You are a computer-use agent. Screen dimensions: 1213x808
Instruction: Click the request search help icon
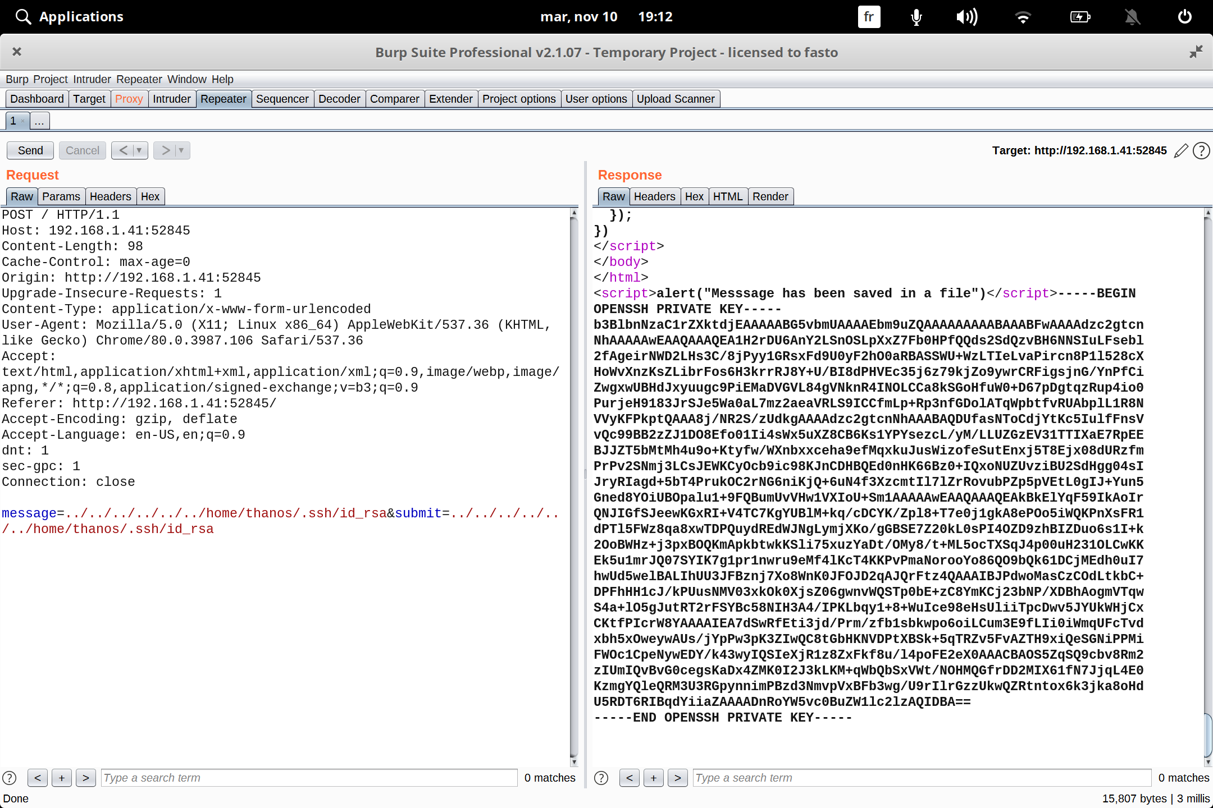coord(10,778)
